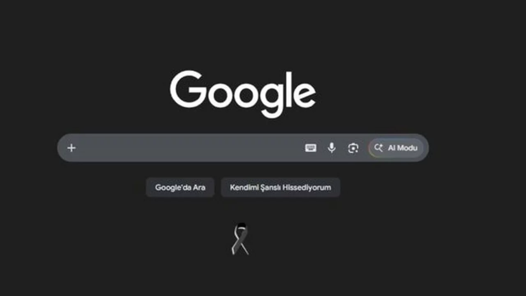Activate search by voice microphone icon
This screenshot has height=296, width=526.
tap(332, 148)
